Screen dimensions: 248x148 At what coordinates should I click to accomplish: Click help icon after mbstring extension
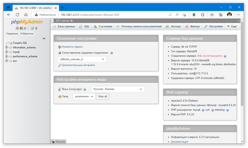coord(228,110)
